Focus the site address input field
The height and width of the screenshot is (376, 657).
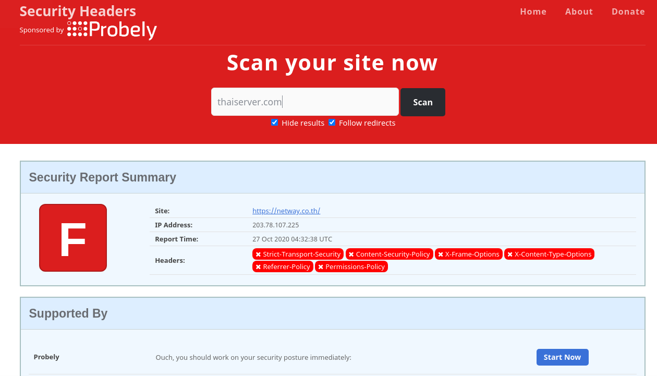tap(305, 102)
